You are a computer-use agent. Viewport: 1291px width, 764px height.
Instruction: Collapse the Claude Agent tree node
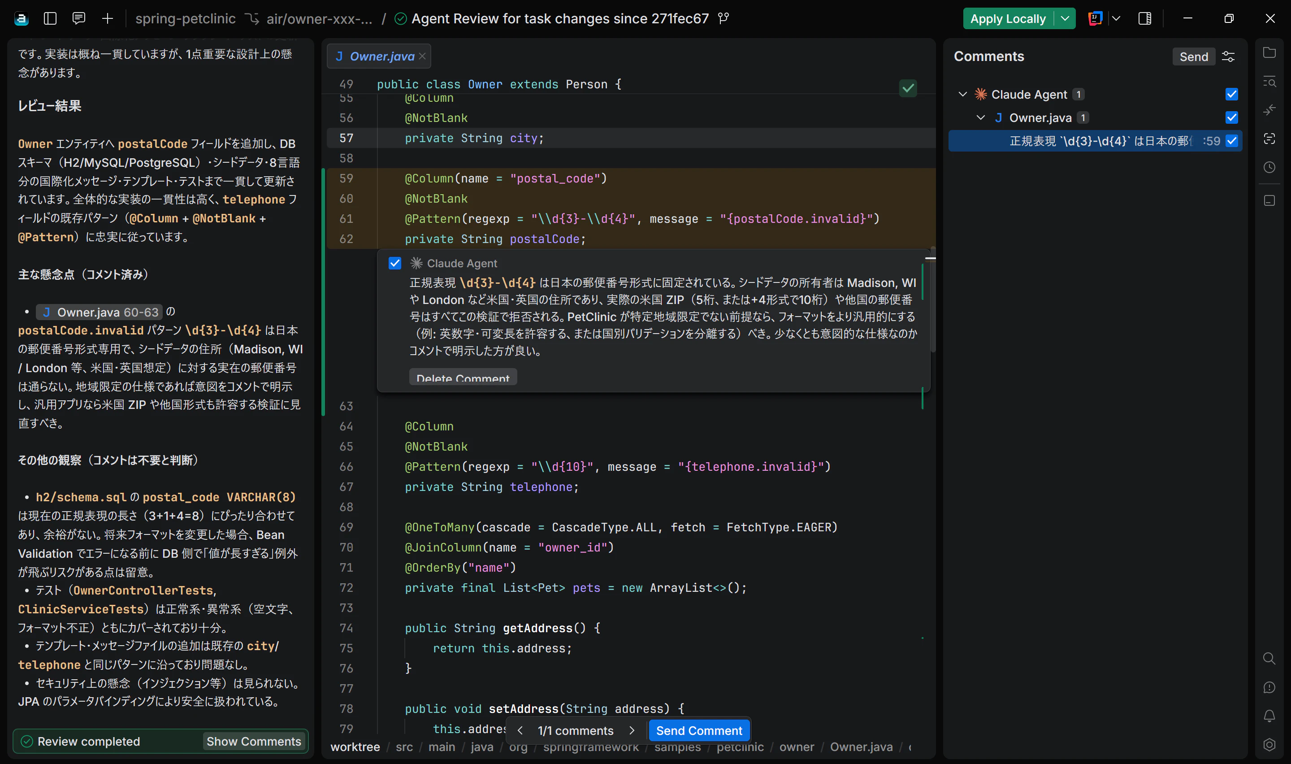tap(963, 94)
